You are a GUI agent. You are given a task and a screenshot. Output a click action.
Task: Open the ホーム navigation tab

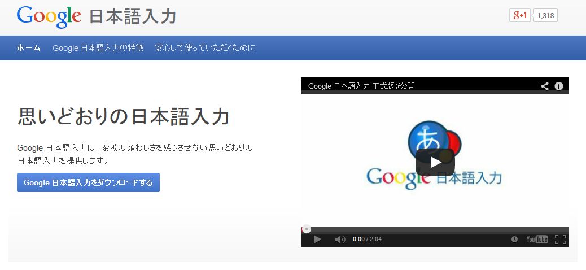(x=28, y=48)
